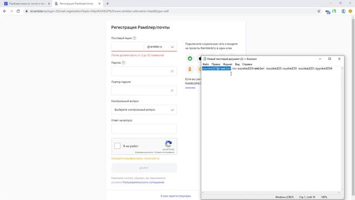Focus the mailbox login field
The width and height of the screenshot is (355, 200).
[x=128, y=47]
